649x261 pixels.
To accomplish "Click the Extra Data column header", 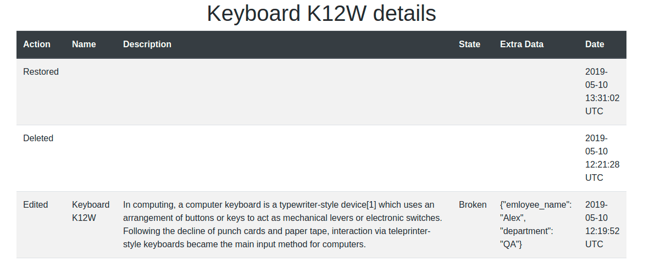I will (522, 45).
